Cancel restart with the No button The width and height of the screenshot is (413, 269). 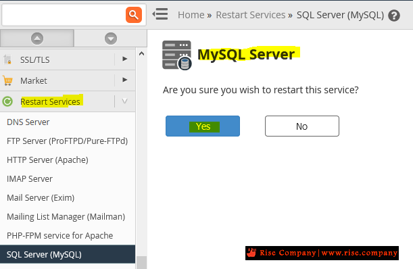[x=302, y=126]
